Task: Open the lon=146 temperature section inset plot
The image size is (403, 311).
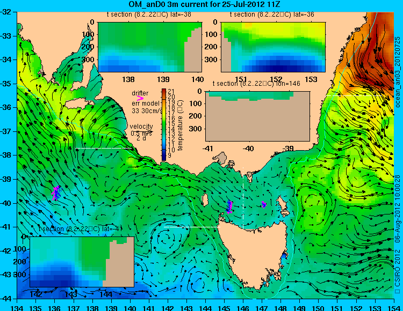Action: 257,116
